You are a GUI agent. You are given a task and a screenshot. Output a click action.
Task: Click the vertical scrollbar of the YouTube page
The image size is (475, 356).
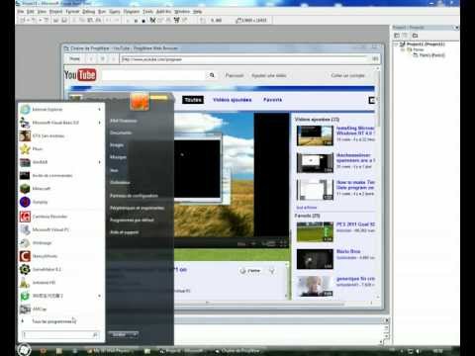coord(378,183)
